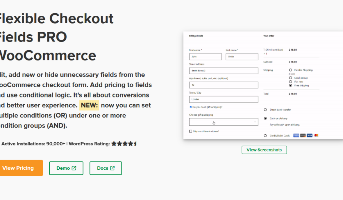Select the Flexible Shipping radio option
Viewport: 343px width, 200px height.
(x=290, y=70)
